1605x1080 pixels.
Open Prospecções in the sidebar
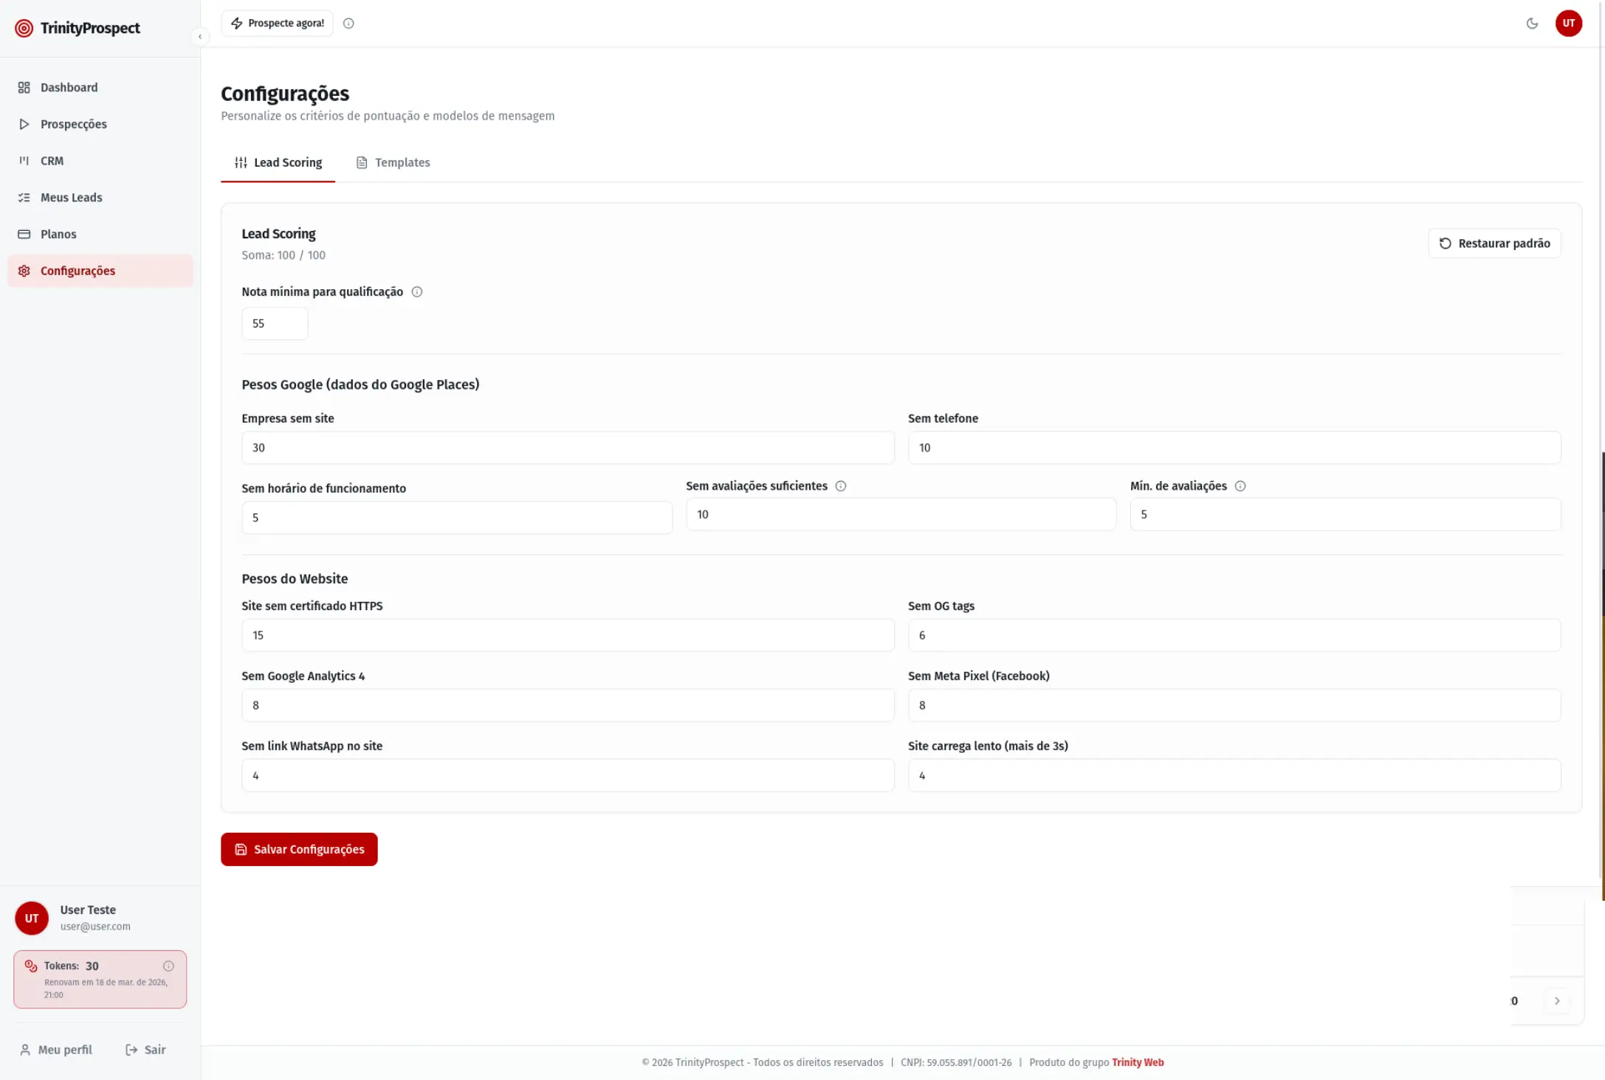pos(73,124)
